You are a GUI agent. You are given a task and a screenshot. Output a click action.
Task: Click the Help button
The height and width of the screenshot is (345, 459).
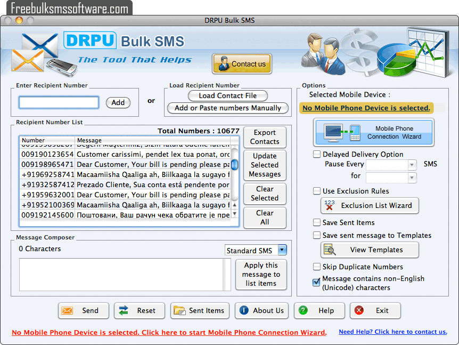319,310
